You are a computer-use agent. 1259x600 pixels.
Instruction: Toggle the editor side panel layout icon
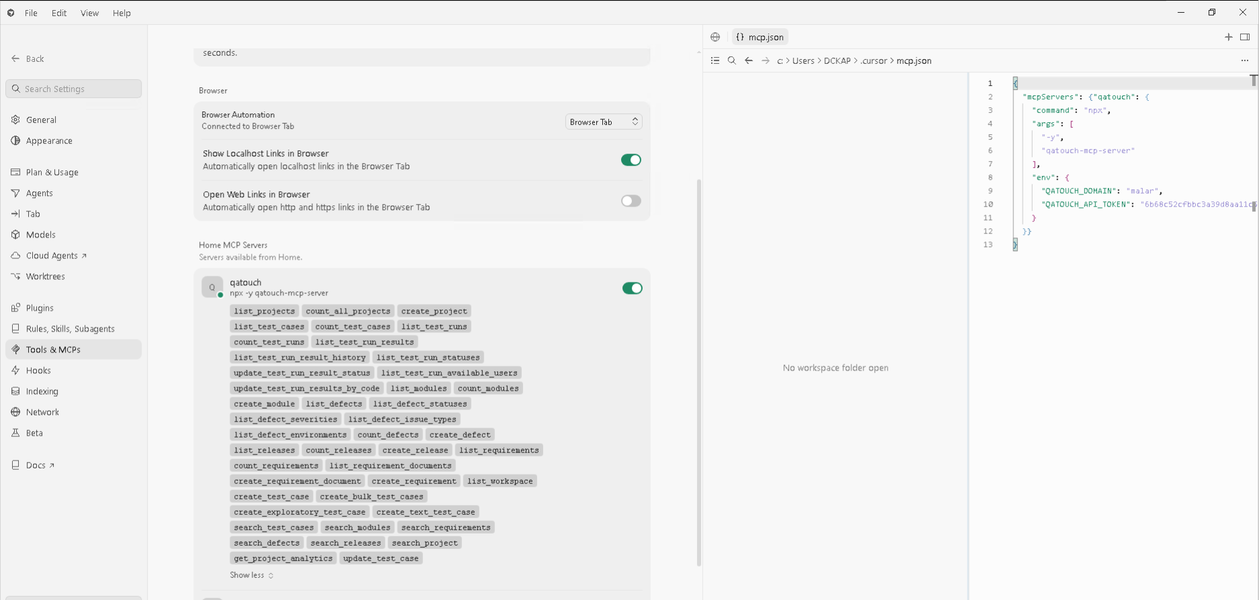pyautogui.click(x=1245, y=37)
